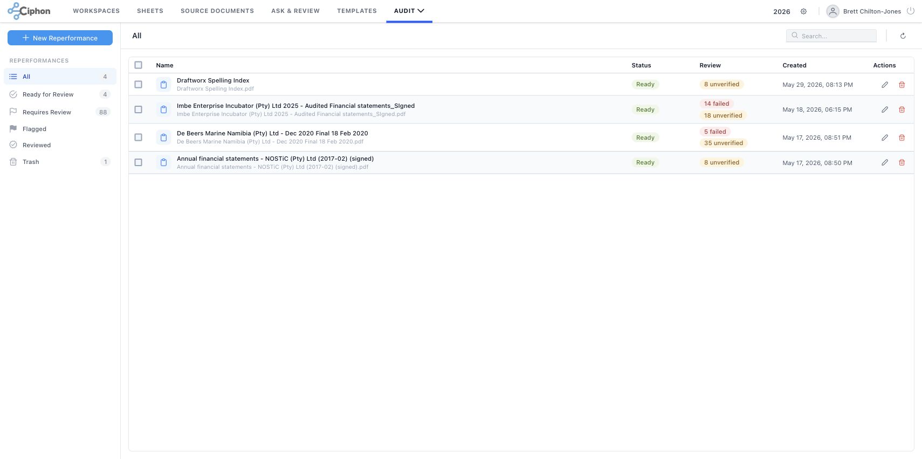Delete Draftworx Spelling Index with trash icon
922x459 pixels.
[902, 85]
